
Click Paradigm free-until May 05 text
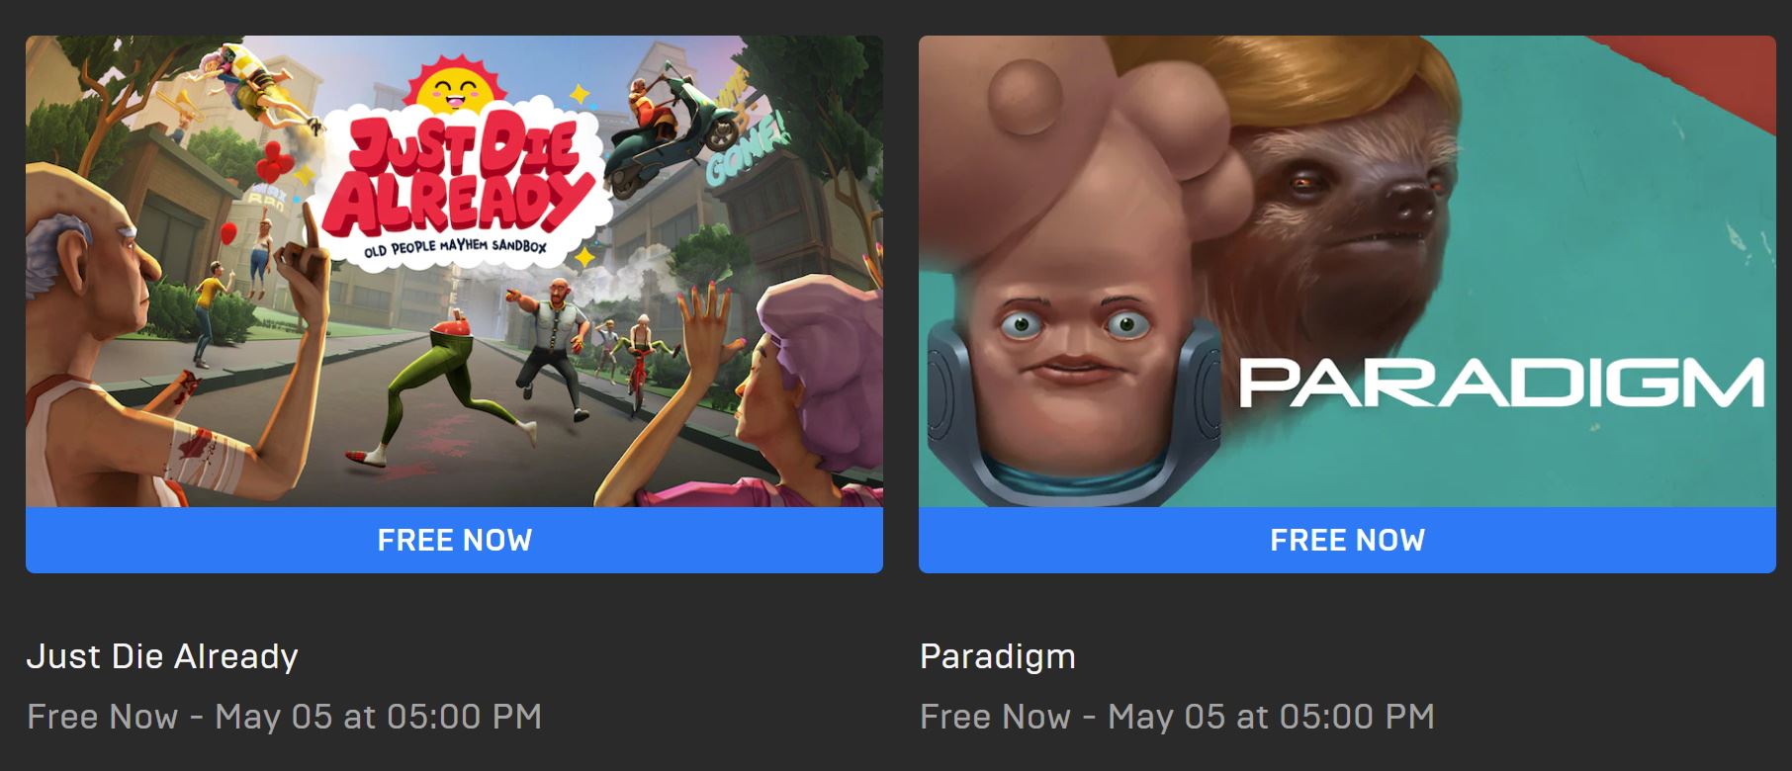1178,717
